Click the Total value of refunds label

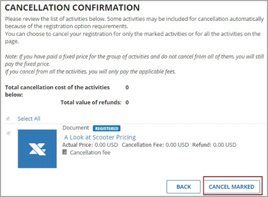point(91,103)
